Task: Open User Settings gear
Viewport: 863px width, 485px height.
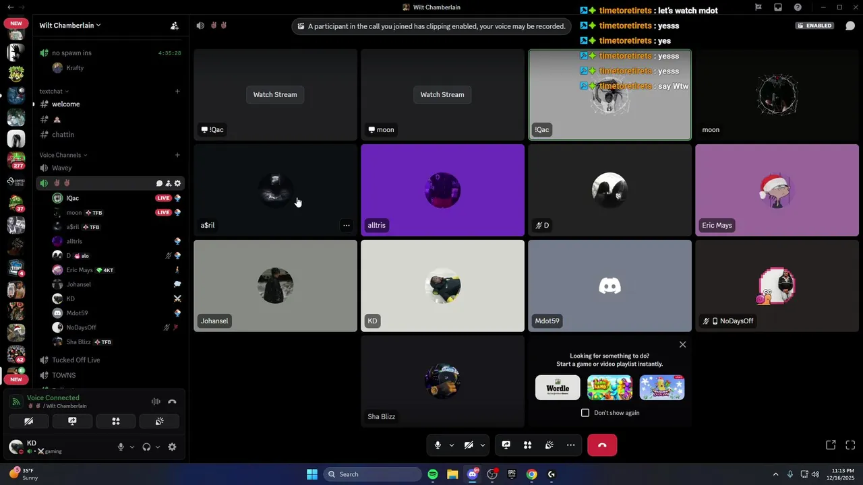Action: (173, 447)
